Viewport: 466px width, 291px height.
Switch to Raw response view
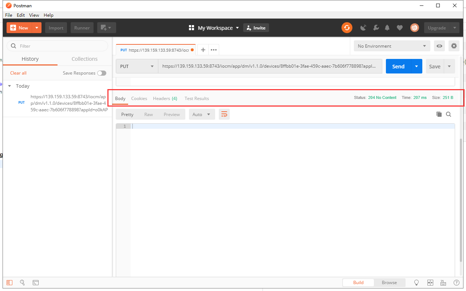(x=149, y=114)
